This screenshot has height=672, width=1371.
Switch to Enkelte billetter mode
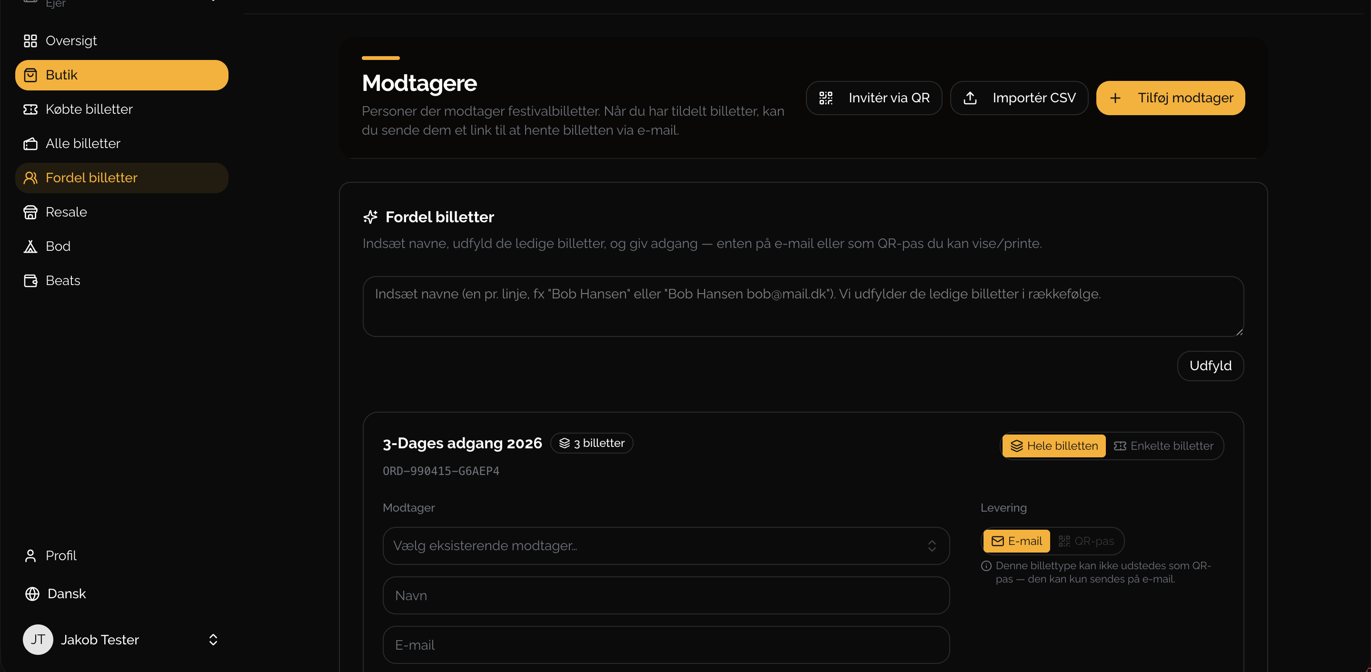pos(1164,446)
